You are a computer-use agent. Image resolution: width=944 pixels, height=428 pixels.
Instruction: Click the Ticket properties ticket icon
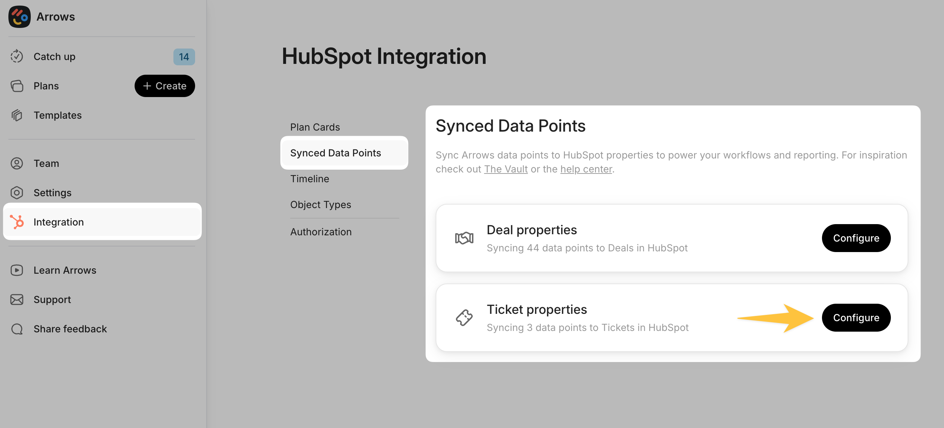(464, 318)
